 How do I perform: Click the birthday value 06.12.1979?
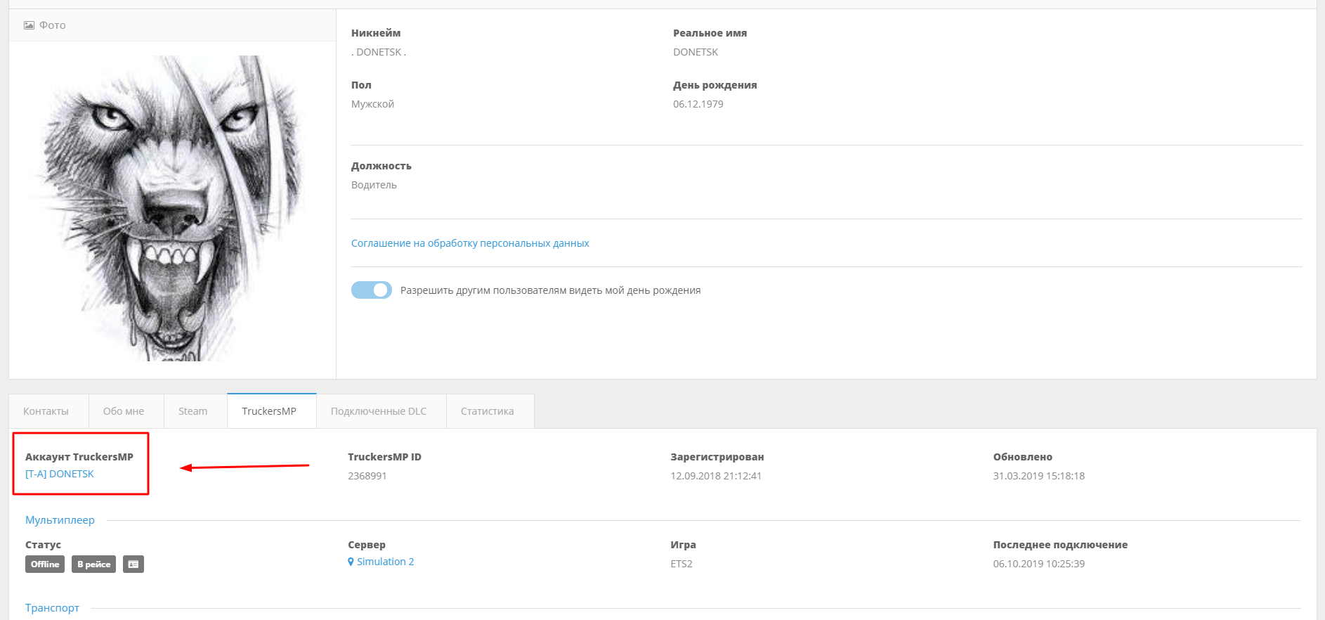pyautogui.click(x=698, y=104)
